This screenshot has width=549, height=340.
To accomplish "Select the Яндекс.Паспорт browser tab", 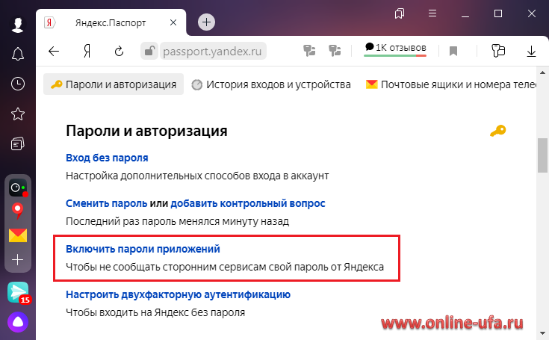I will click(111, 22).
